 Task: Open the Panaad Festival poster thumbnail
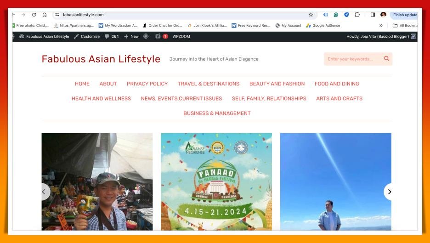[x=216, y=181]
